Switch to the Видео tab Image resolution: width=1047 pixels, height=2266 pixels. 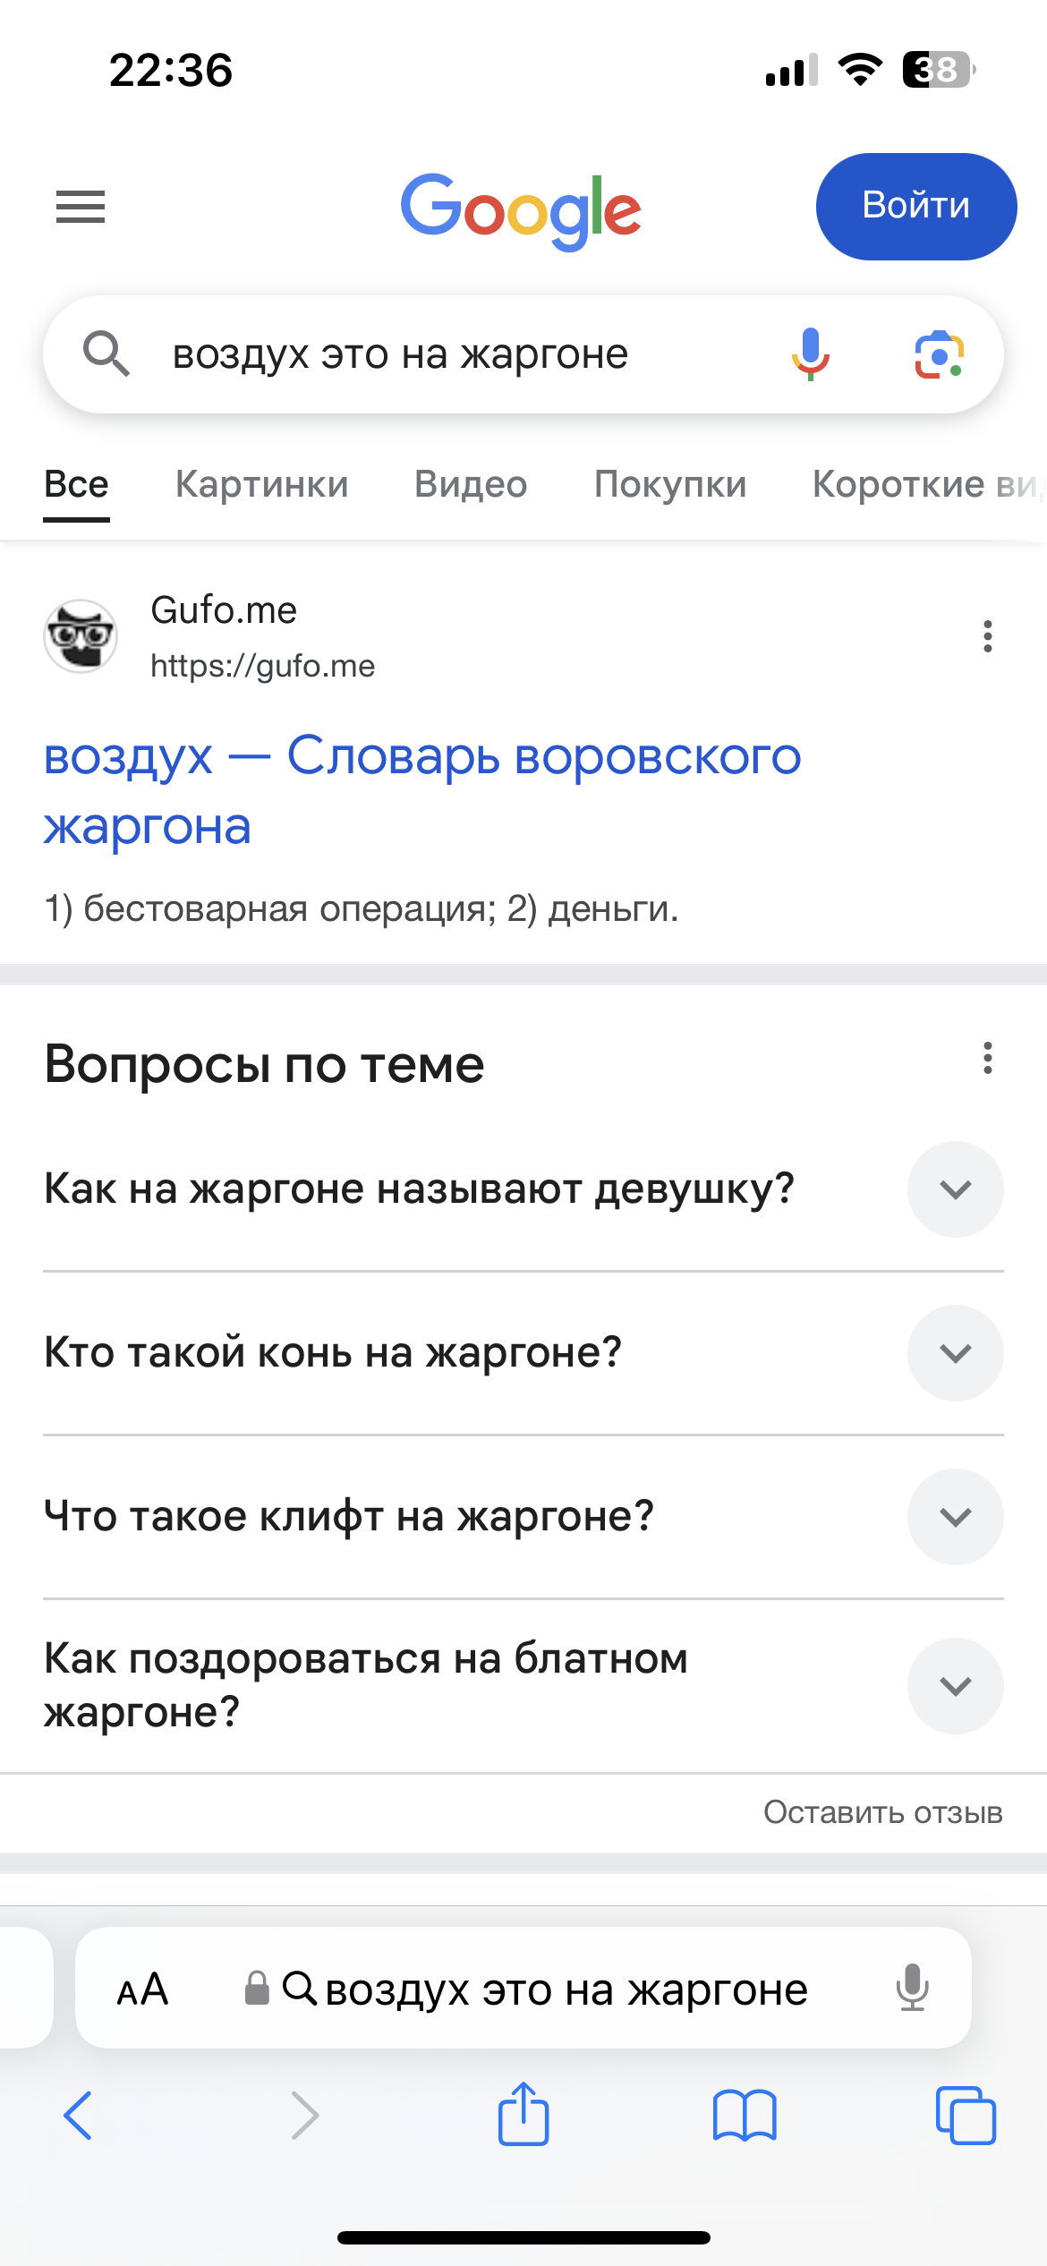[x=471, y=484]
